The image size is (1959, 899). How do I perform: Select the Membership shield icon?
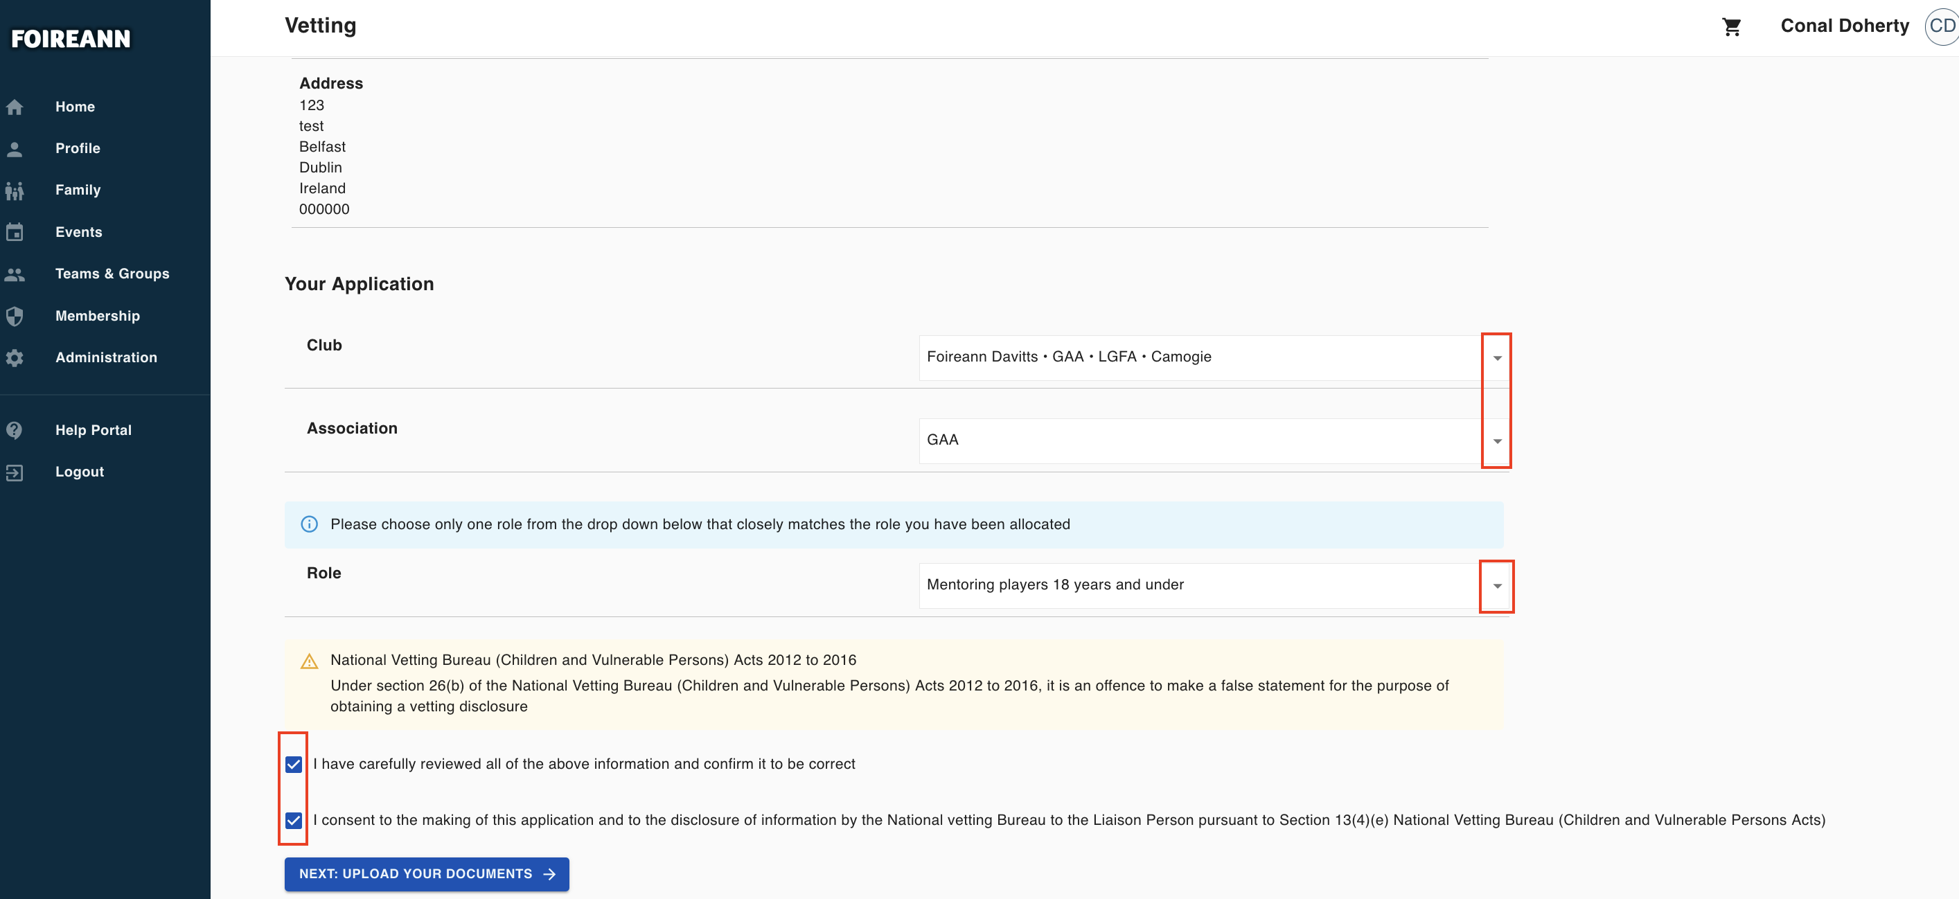coord(15,316)
